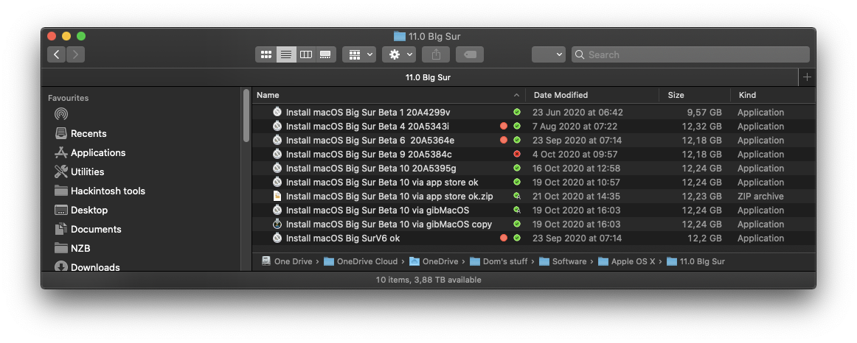Open NZB folder in the sidebar
The width and height of the screenshot is (857, 343).
[x=72, y=248]
